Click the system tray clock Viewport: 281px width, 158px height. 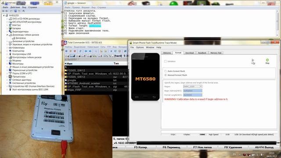click(272, 154)
